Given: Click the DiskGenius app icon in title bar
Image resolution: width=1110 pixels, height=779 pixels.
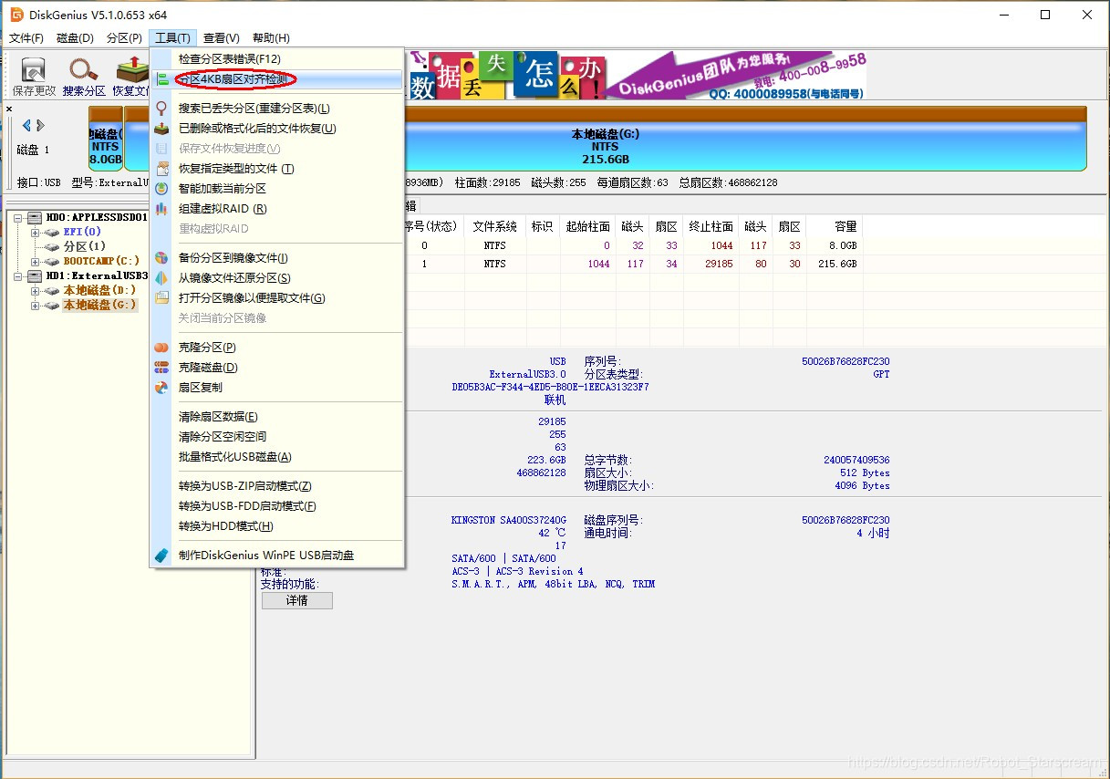Looking at the screenshot, I should click(x=16, y=15).
